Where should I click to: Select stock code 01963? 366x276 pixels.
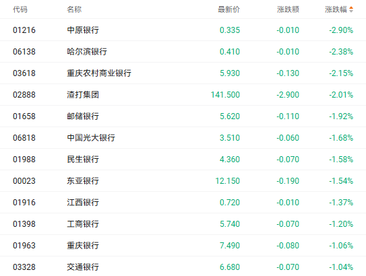click(24, 246)
